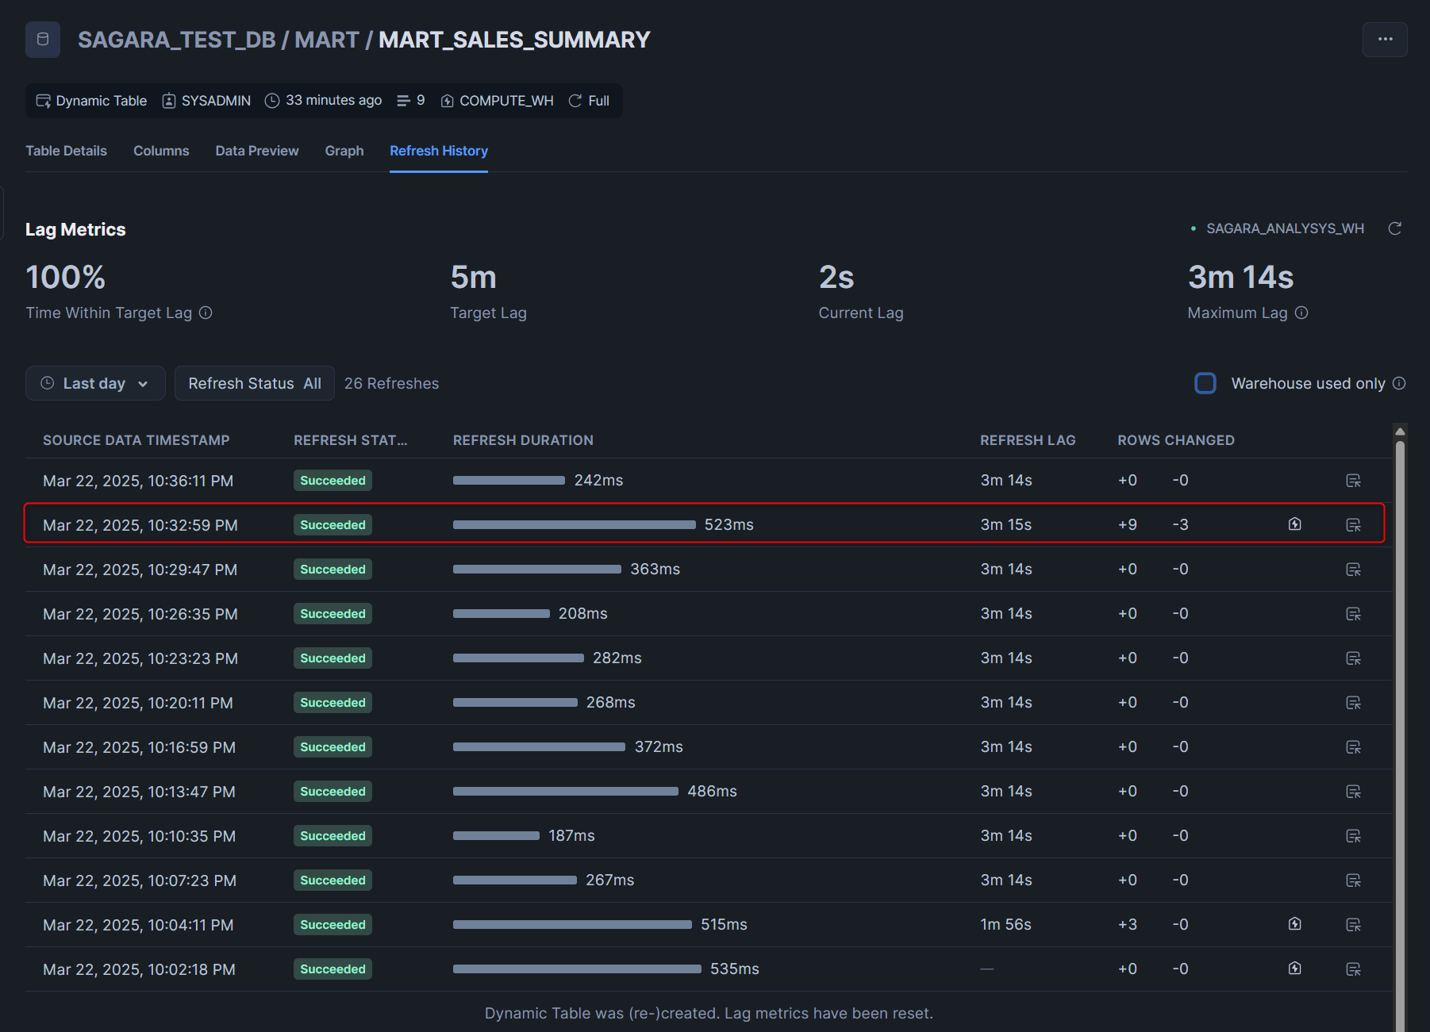Click the Mar 22, 2025, 10:29:47 PM timestamp

(140, 570)
